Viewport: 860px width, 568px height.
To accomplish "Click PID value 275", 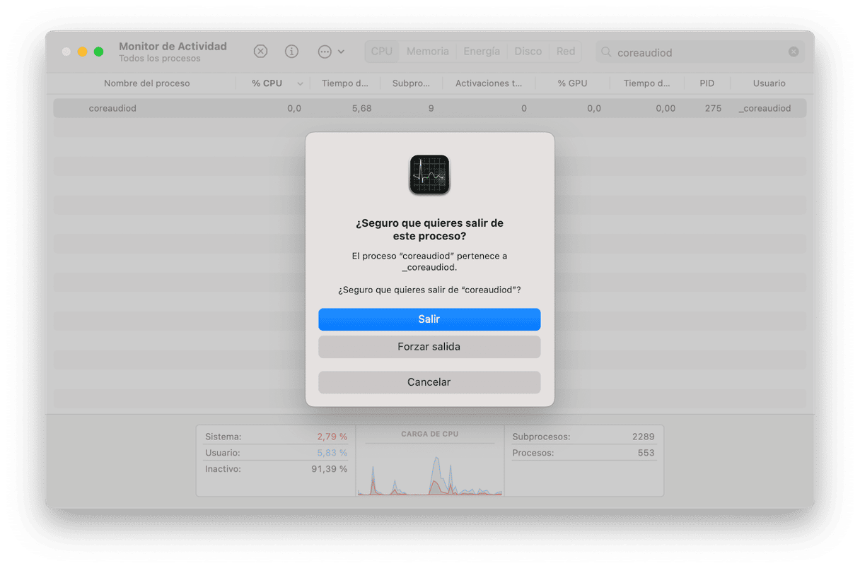I will click(713, 108).
